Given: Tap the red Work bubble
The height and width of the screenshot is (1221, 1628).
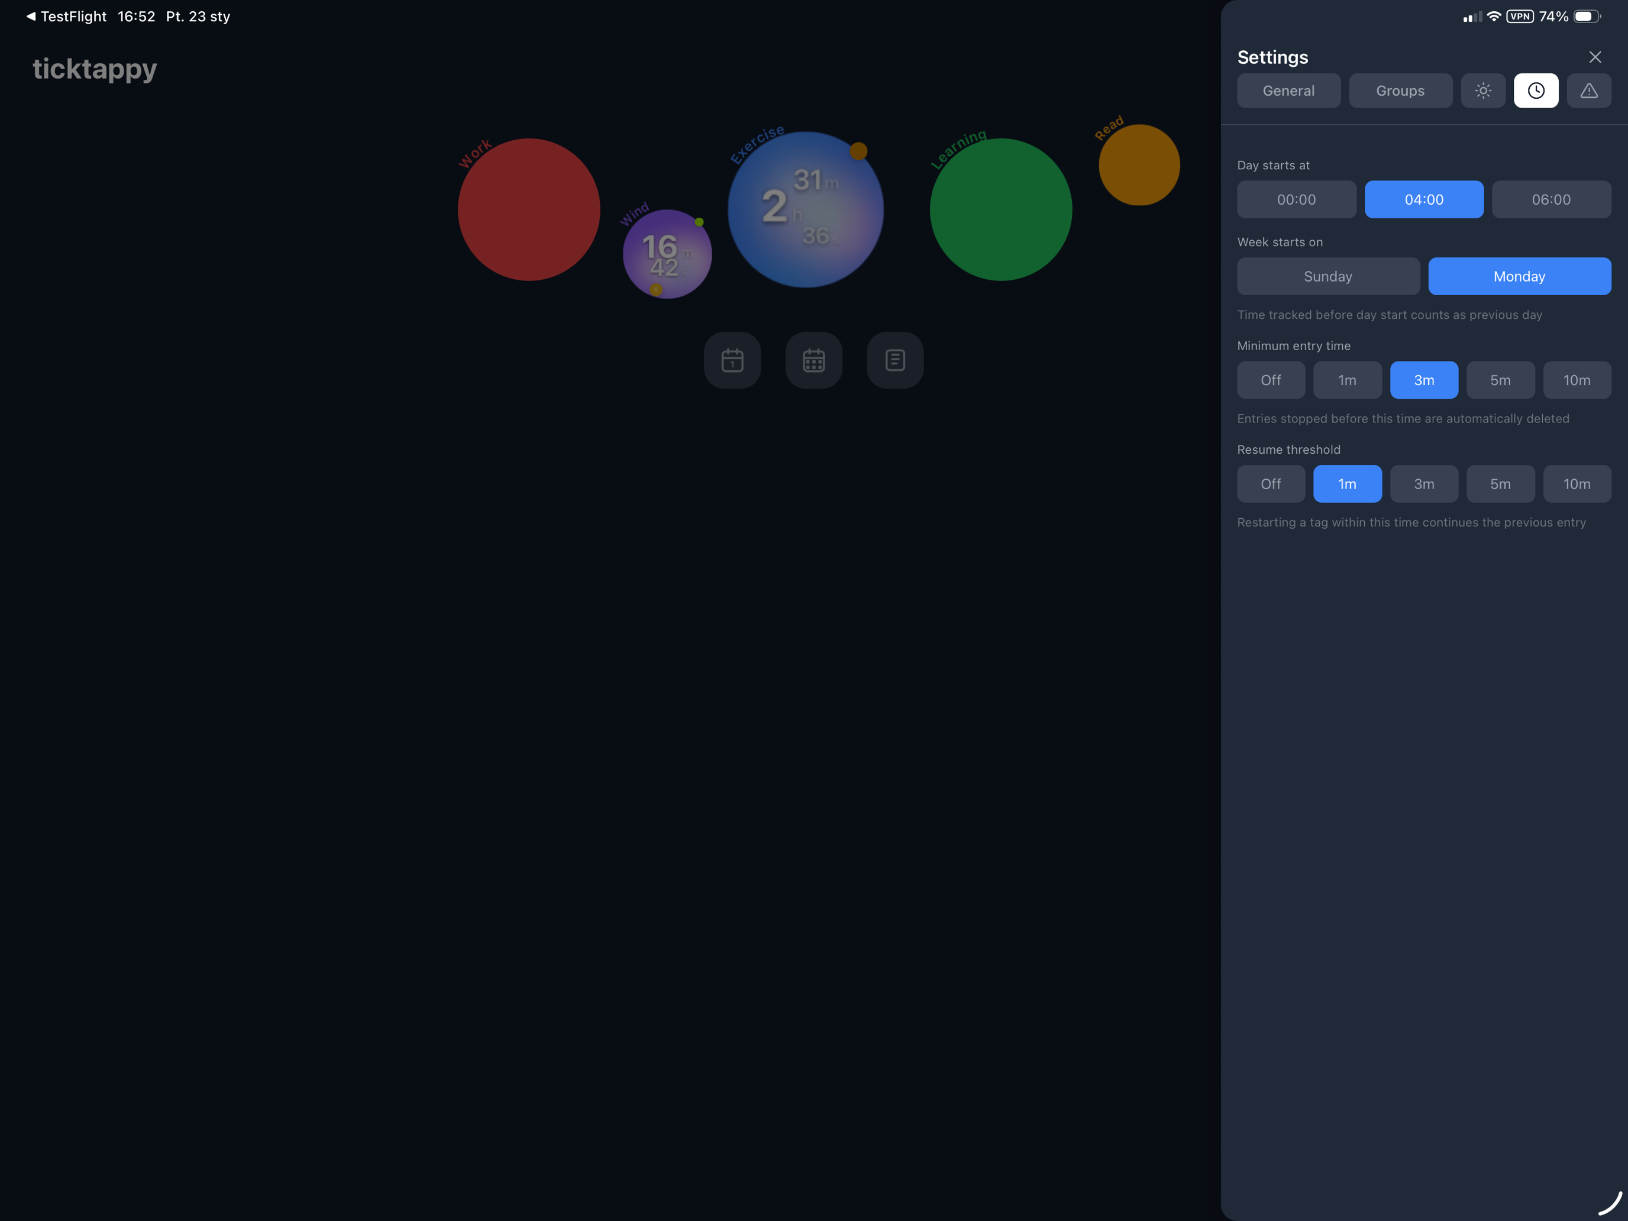Looking at the screenshot, I should coord(528,210).
